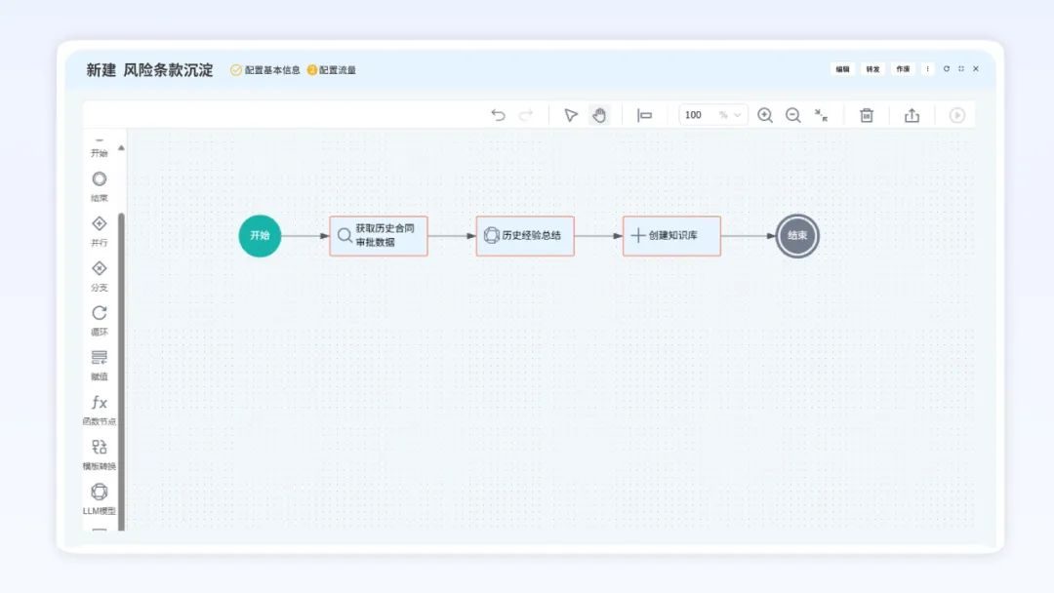1054x593 pixels.
Task: Select the 获取历史合同审批数据 node
Action: [x=379, y=236]
